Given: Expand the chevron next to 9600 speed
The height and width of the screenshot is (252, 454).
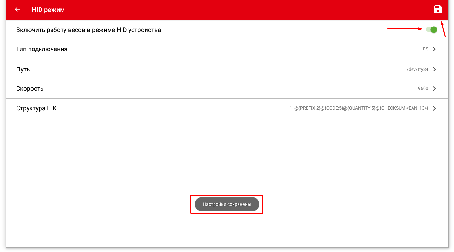Looking at the screenshot, I should pyautogui.click(x=434, y=89).
